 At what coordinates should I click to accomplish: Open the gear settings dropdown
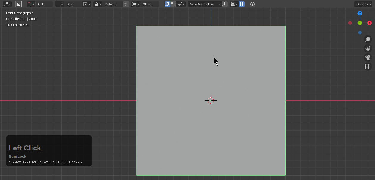pyautogui.click(x=234, y=4)
